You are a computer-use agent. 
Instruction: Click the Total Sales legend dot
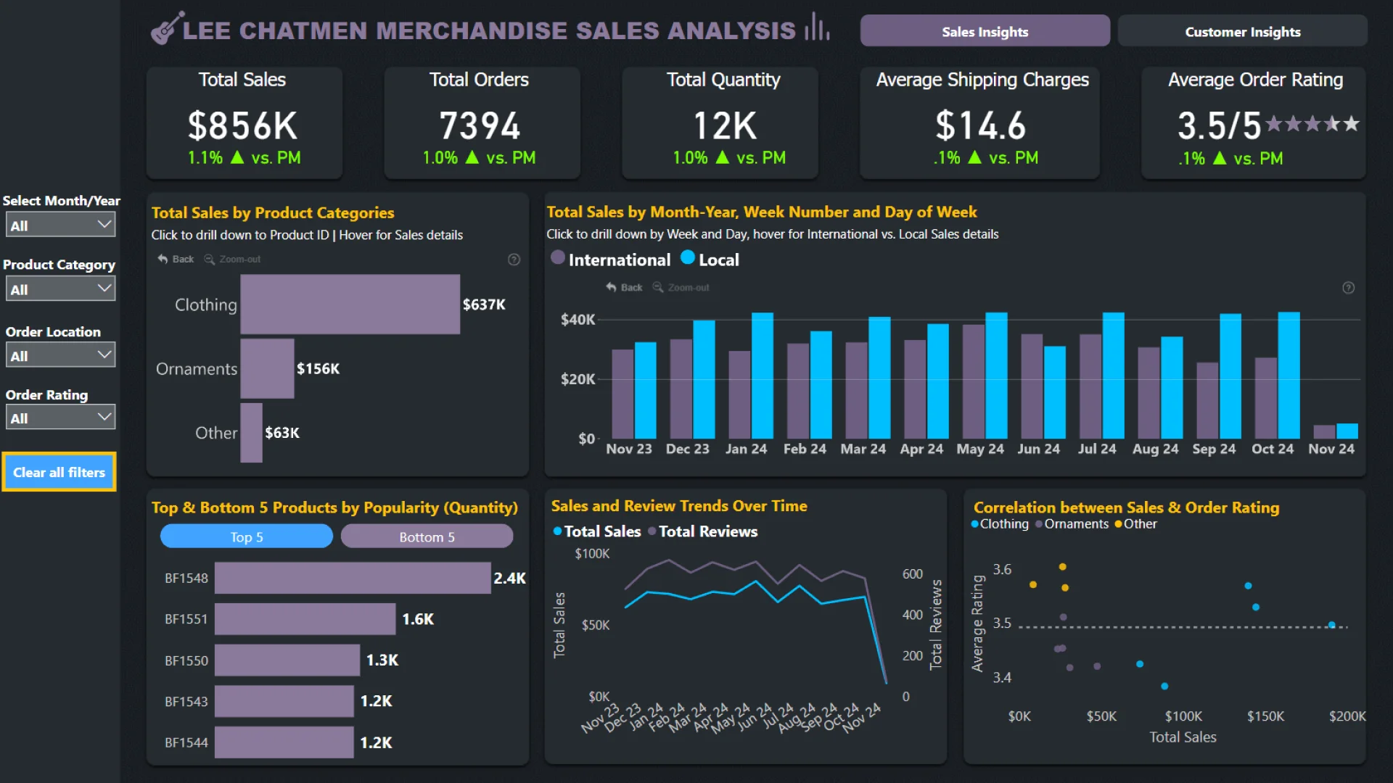(x=557, y=531)
